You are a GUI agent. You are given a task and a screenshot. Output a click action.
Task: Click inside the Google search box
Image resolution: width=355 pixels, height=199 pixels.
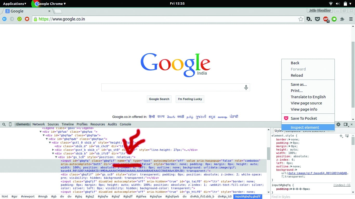click(x=172, y=88)
